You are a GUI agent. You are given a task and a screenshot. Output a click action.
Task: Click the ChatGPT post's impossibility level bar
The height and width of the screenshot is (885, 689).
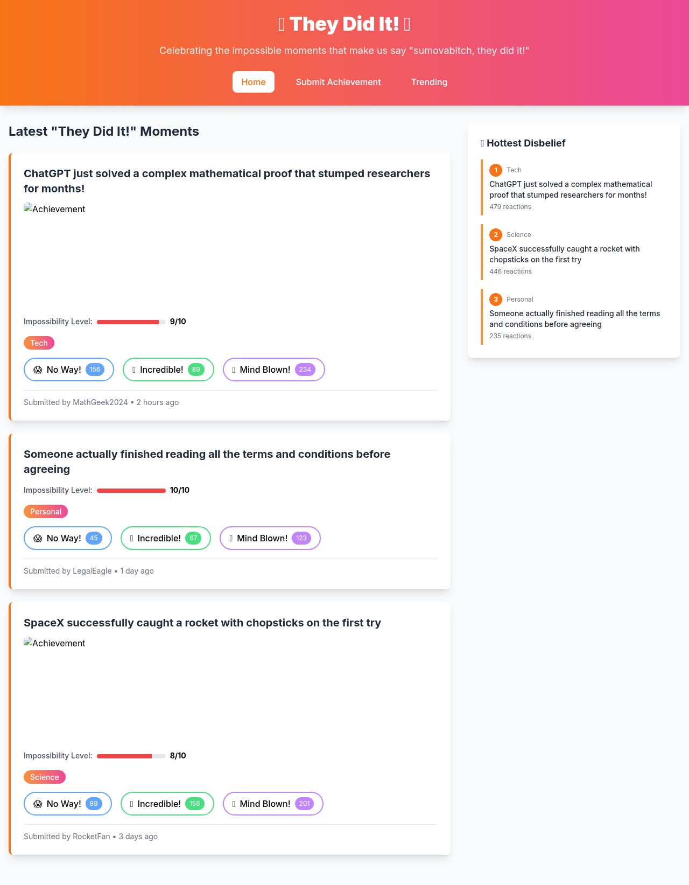point(131,322)
